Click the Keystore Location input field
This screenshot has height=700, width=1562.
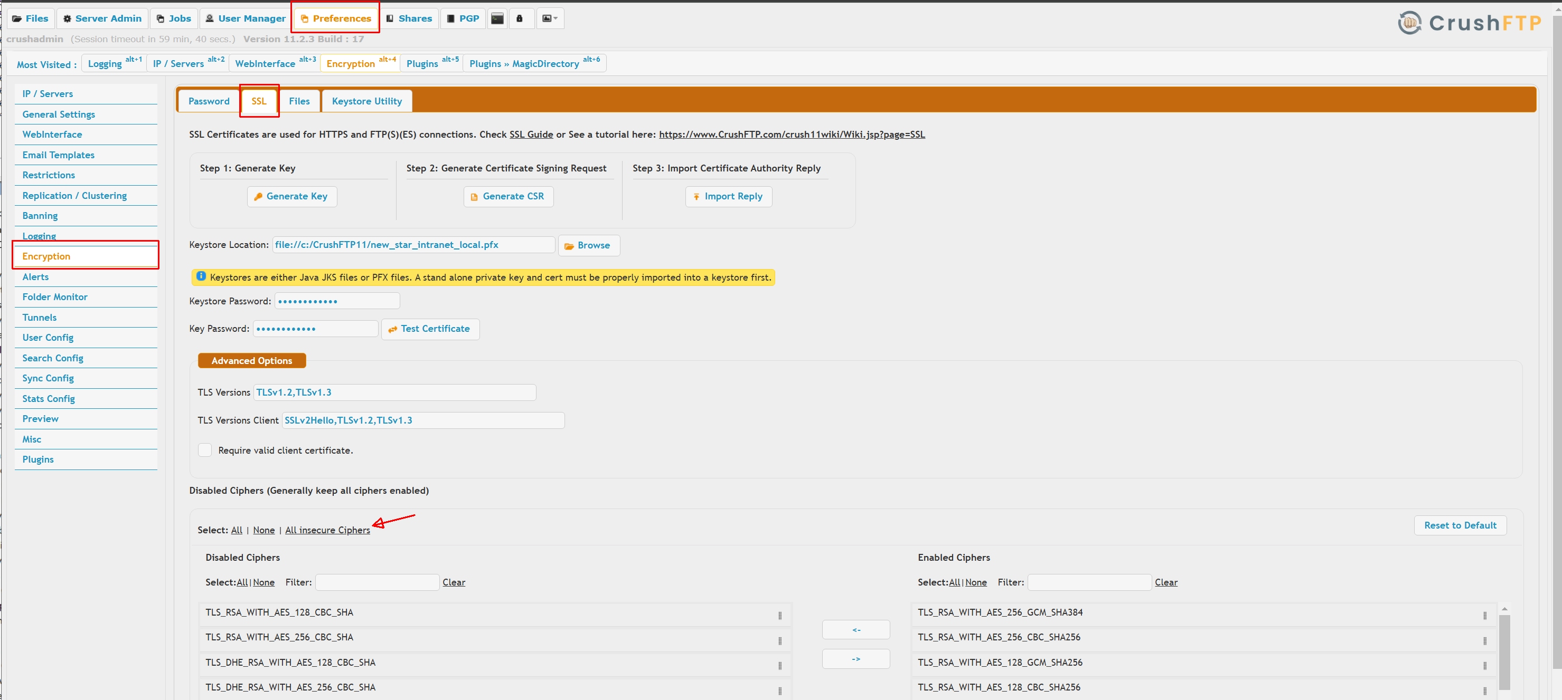click(x=413, y=245)
